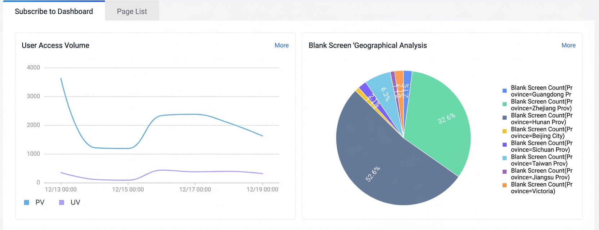Click 'Blank Screen Count(Province=Beijing City)' legend text
Image resolution: width=599 pixels, height=230 pixels.
pos(542,133)
